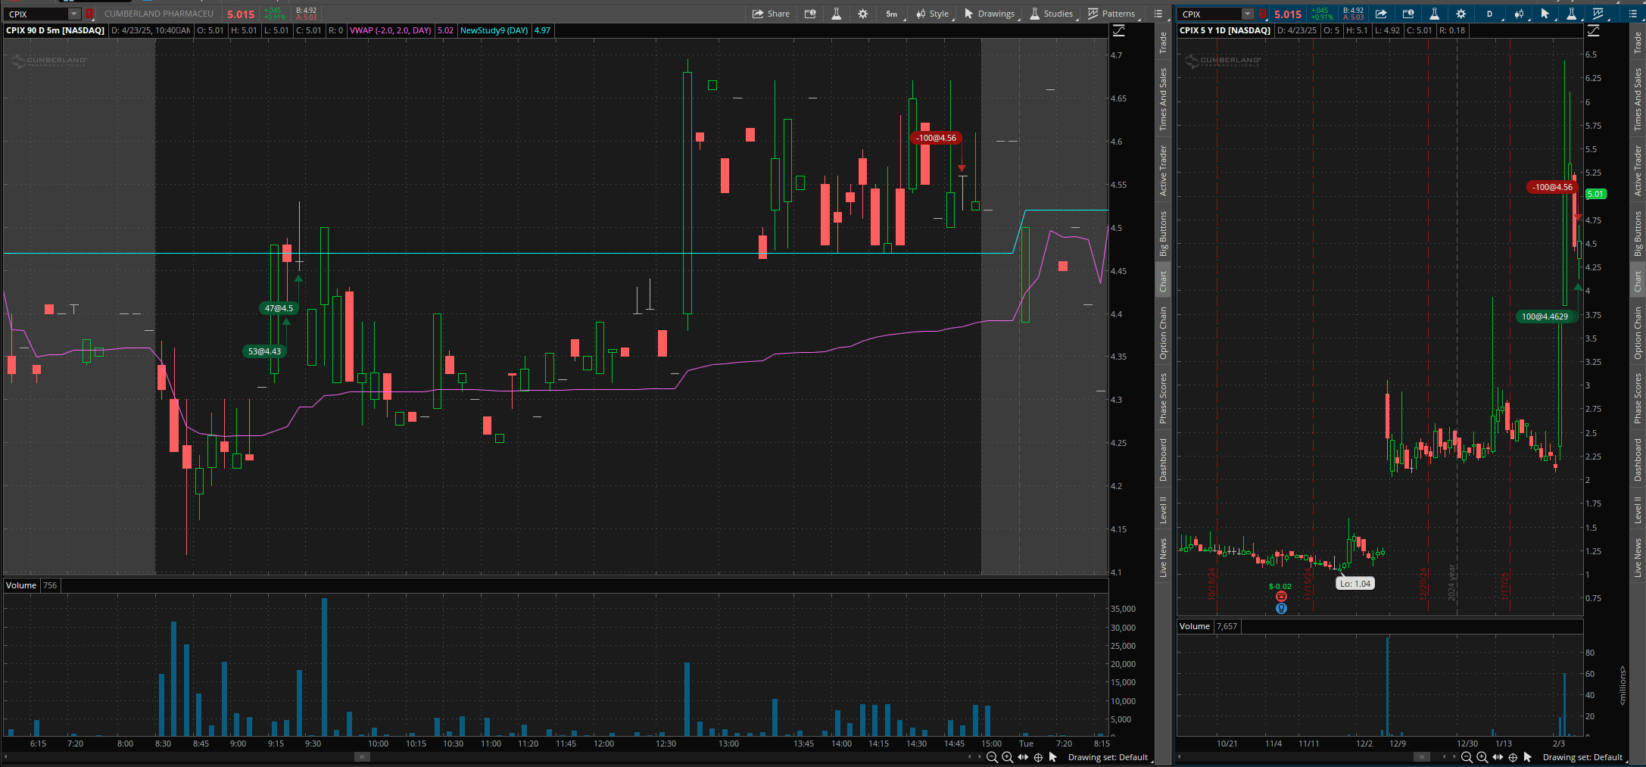The image size is (1646, 767).
Task: Click the -100@4.56 sell bubble on the right chart
Action: point(1552,187)
